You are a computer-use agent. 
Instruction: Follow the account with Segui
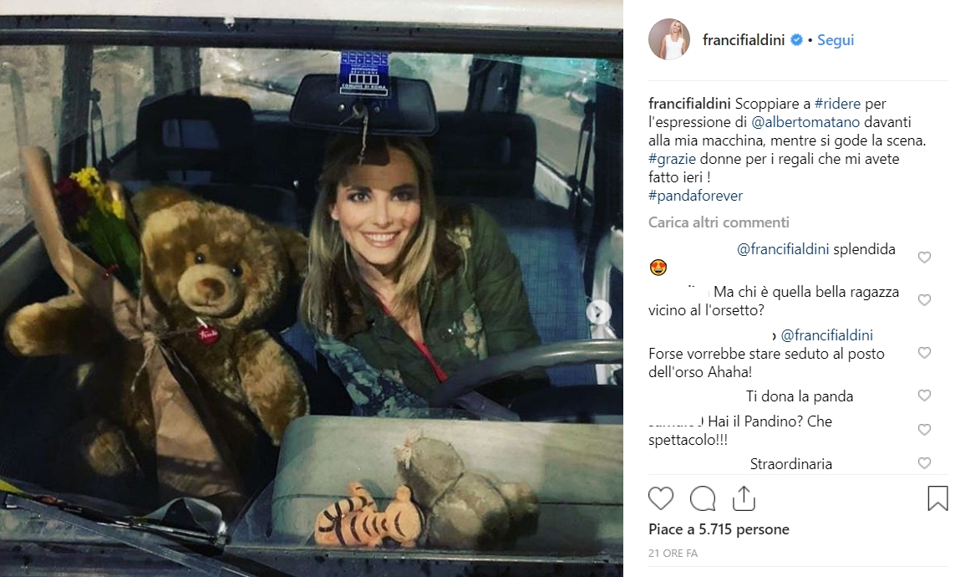tap(835, 40)
